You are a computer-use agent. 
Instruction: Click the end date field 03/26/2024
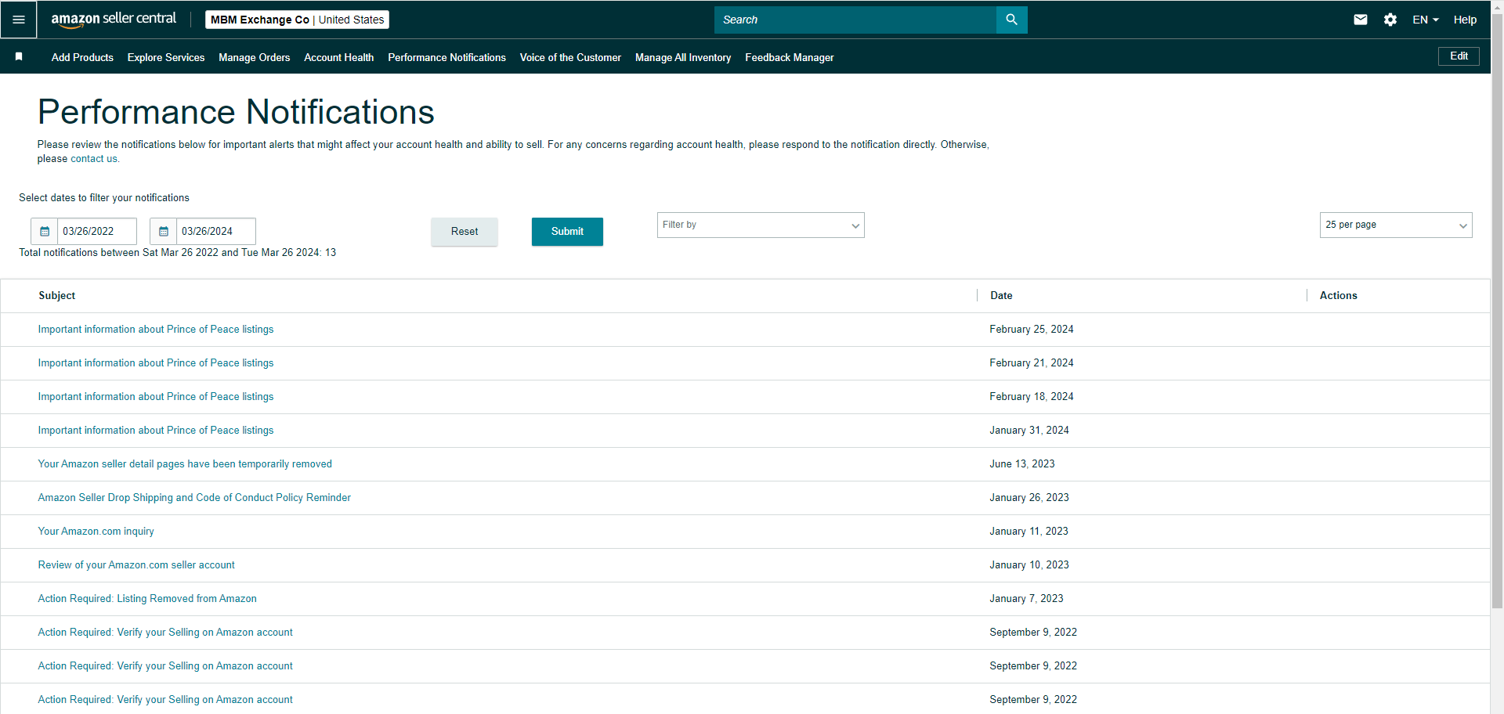coord(216,231)
